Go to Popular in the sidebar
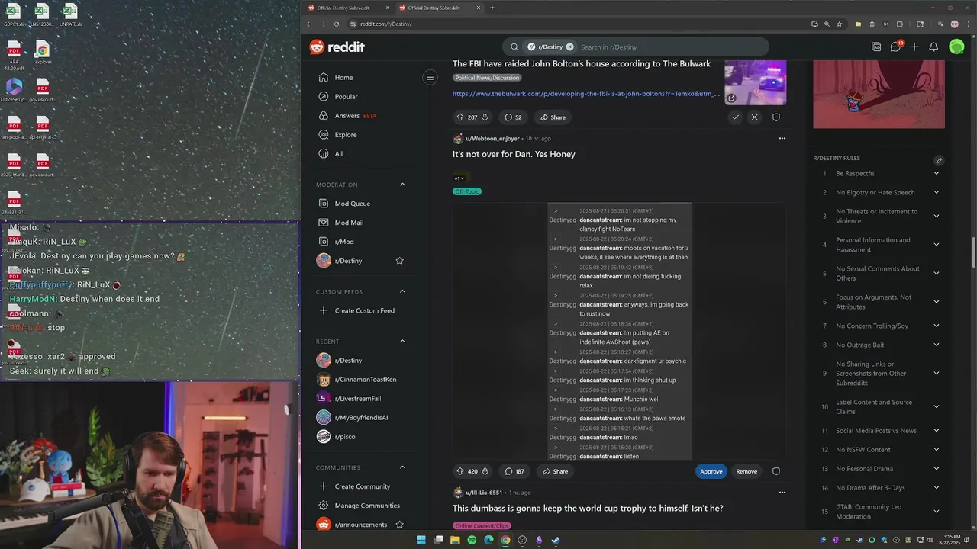This screenshot has height=549, width=977. 346,97
